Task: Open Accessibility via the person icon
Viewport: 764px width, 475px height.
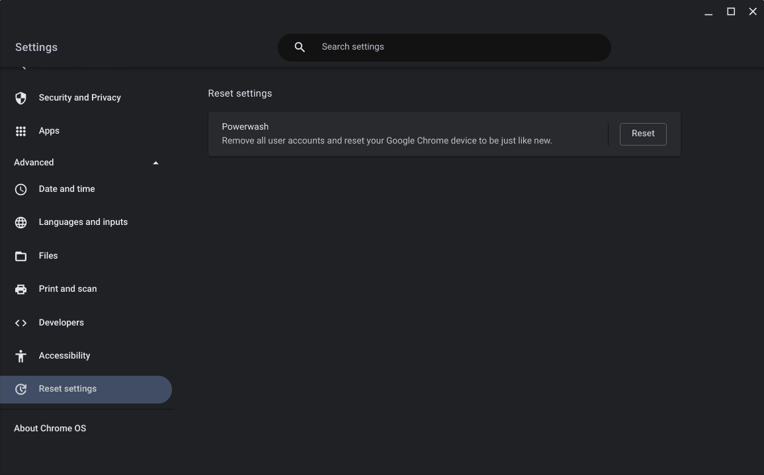Action: tap(21, 355)
